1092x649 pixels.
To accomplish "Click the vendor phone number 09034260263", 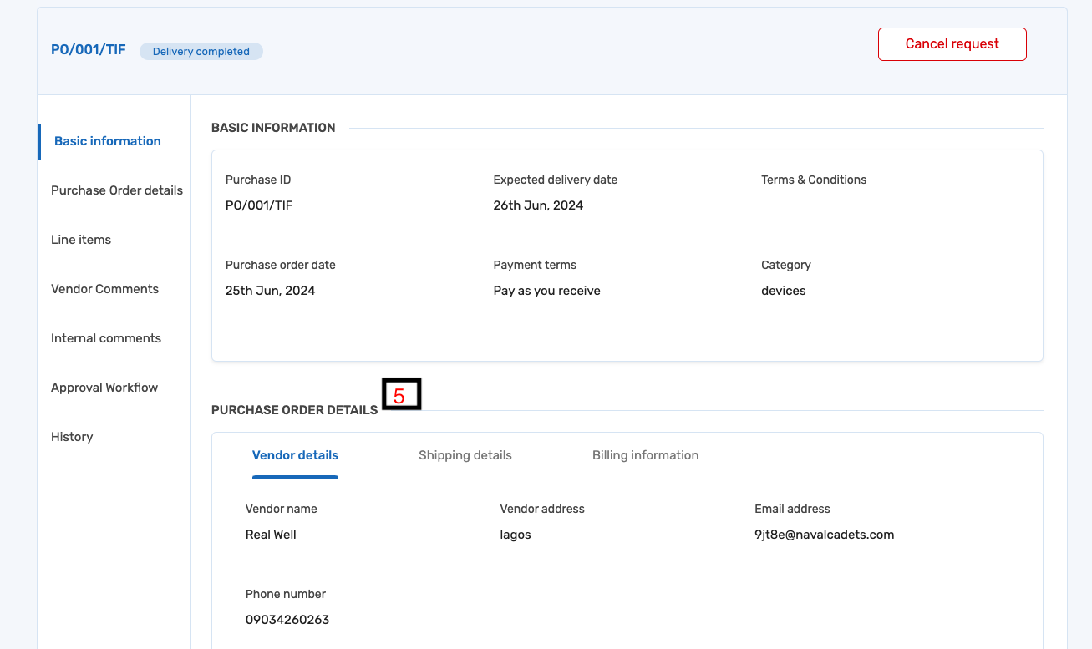I will pyautogui.click(x=287, y=620).
